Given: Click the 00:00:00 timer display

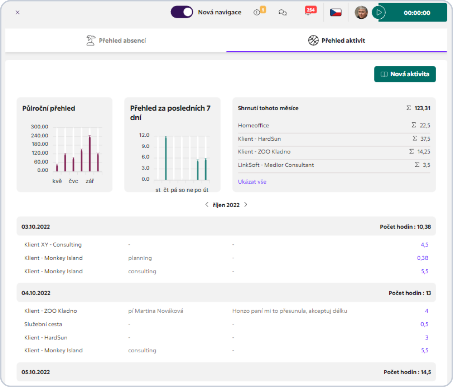Looking at the screenshot, I should (x=417, y=13).
